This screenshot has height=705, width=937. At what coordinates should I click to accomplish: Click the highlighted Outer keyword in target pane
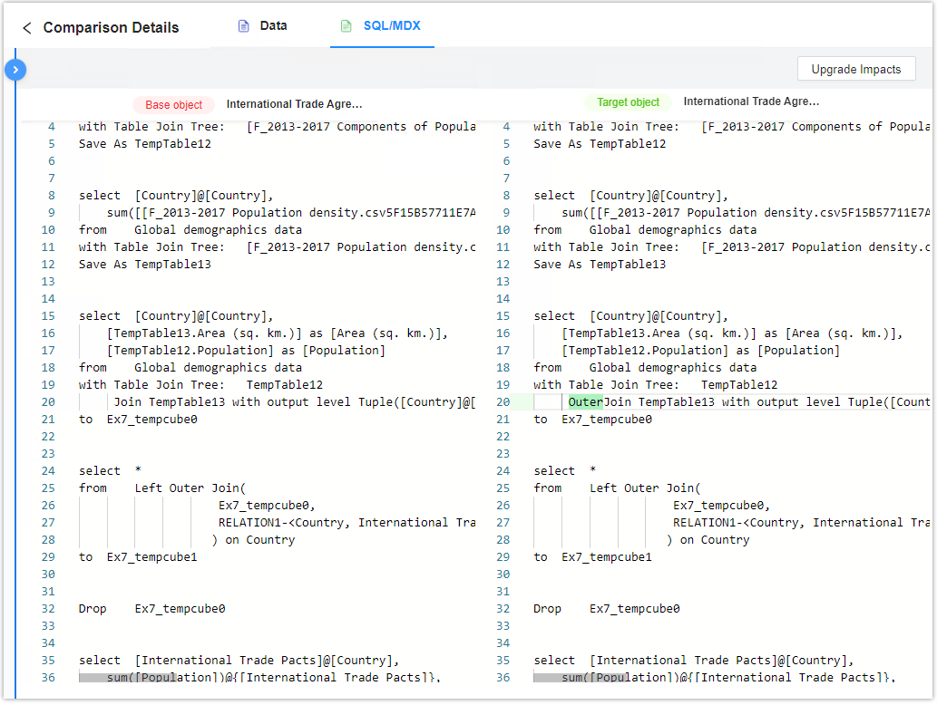point(586,402)
